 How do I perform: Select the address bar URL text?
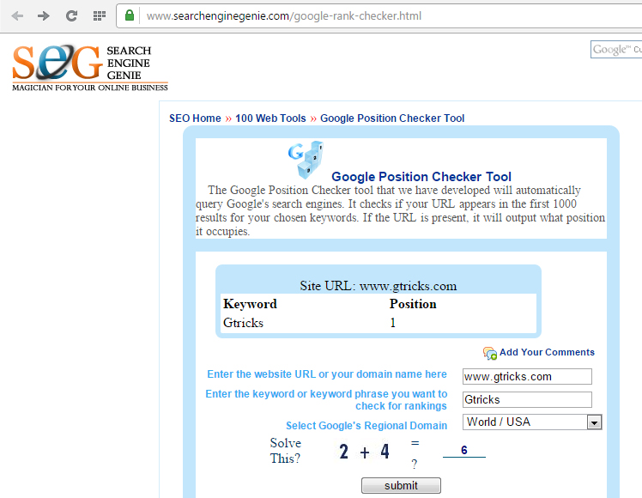point(284,16)
